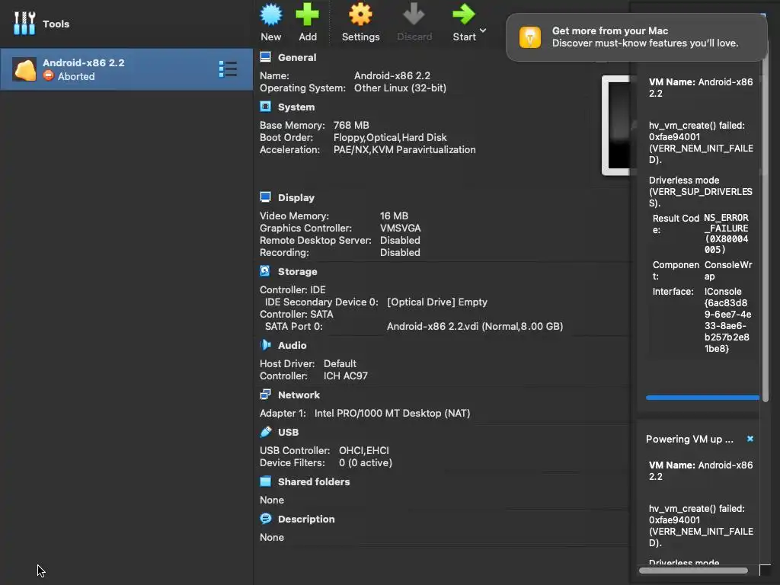Image resolution: width=780 pixels, height=585 pixels.
Task: Click the Intel PRO/1000 MT Desktop (NAT) adapter text
Action: coord(392,414)
